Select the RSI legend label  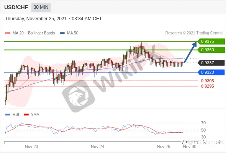coord(16,114)
